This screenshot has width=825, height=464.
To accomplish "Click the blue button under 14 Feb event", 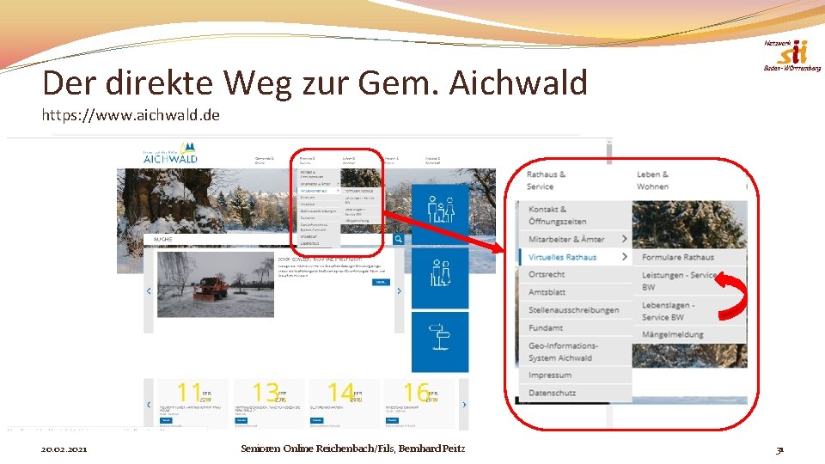I will pos(317,420).
